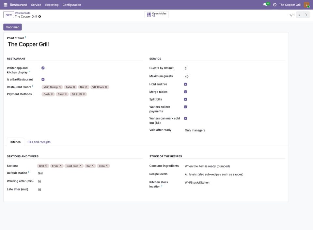Select the Kitchen tab

pos(16,142)
